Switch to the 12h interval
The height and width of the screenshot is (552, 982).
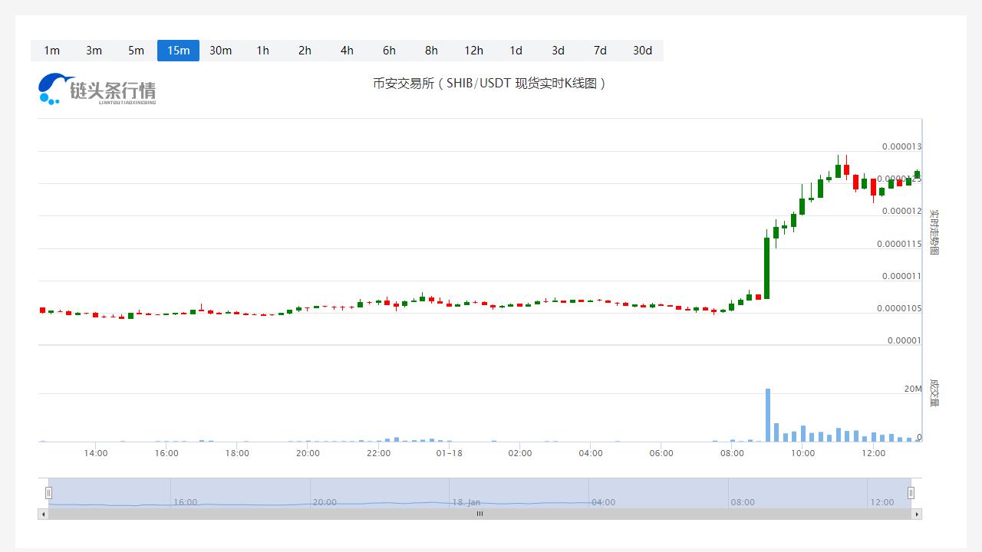(x=473, y=51)
